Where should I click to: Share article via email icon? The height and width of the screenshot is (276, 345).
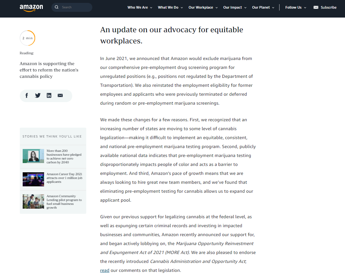(x=60, y=95)
